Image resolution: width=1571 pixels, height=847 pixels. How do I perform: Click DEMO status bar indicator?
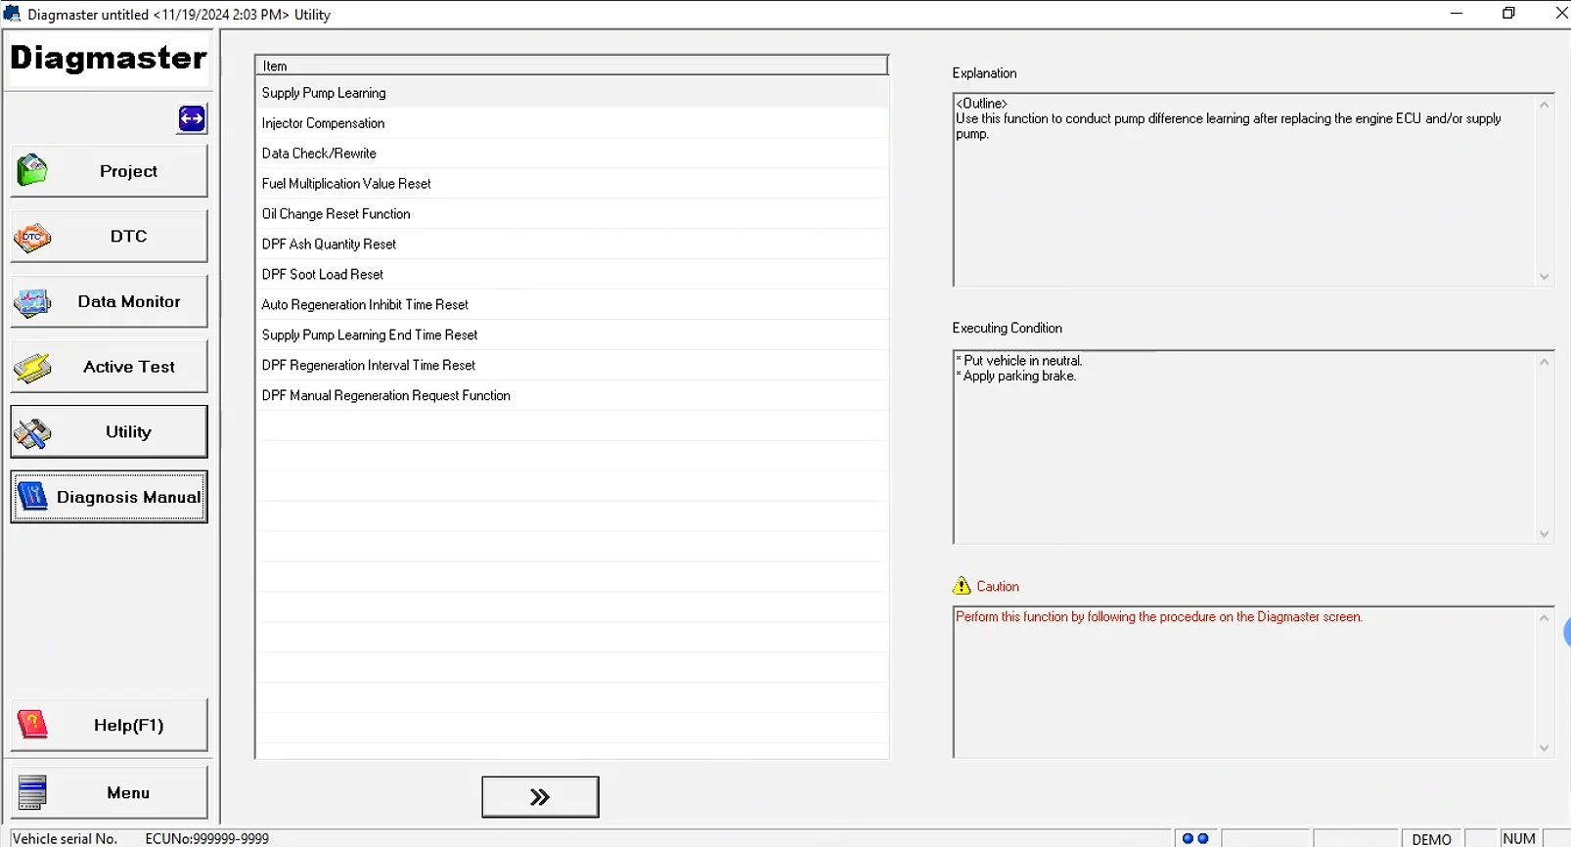1431,839
